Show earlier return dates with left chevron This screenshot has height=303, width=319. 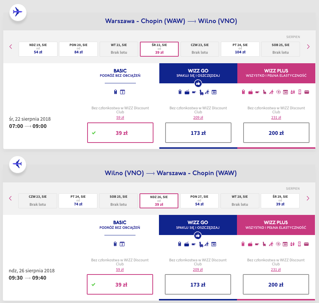tap(10, 198)
